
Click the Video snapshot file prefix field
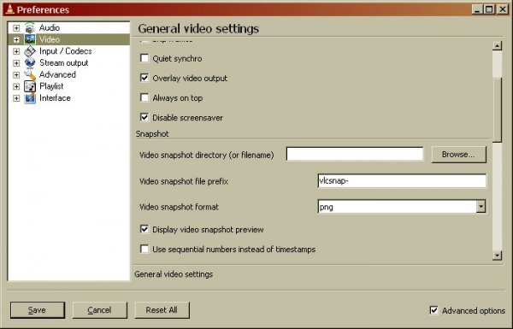pyautogui.click(x=402, y=181)
